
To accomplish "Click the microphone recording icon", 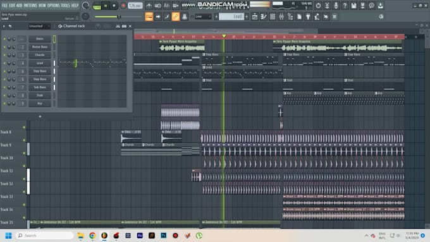I will (x=336, y=6).
